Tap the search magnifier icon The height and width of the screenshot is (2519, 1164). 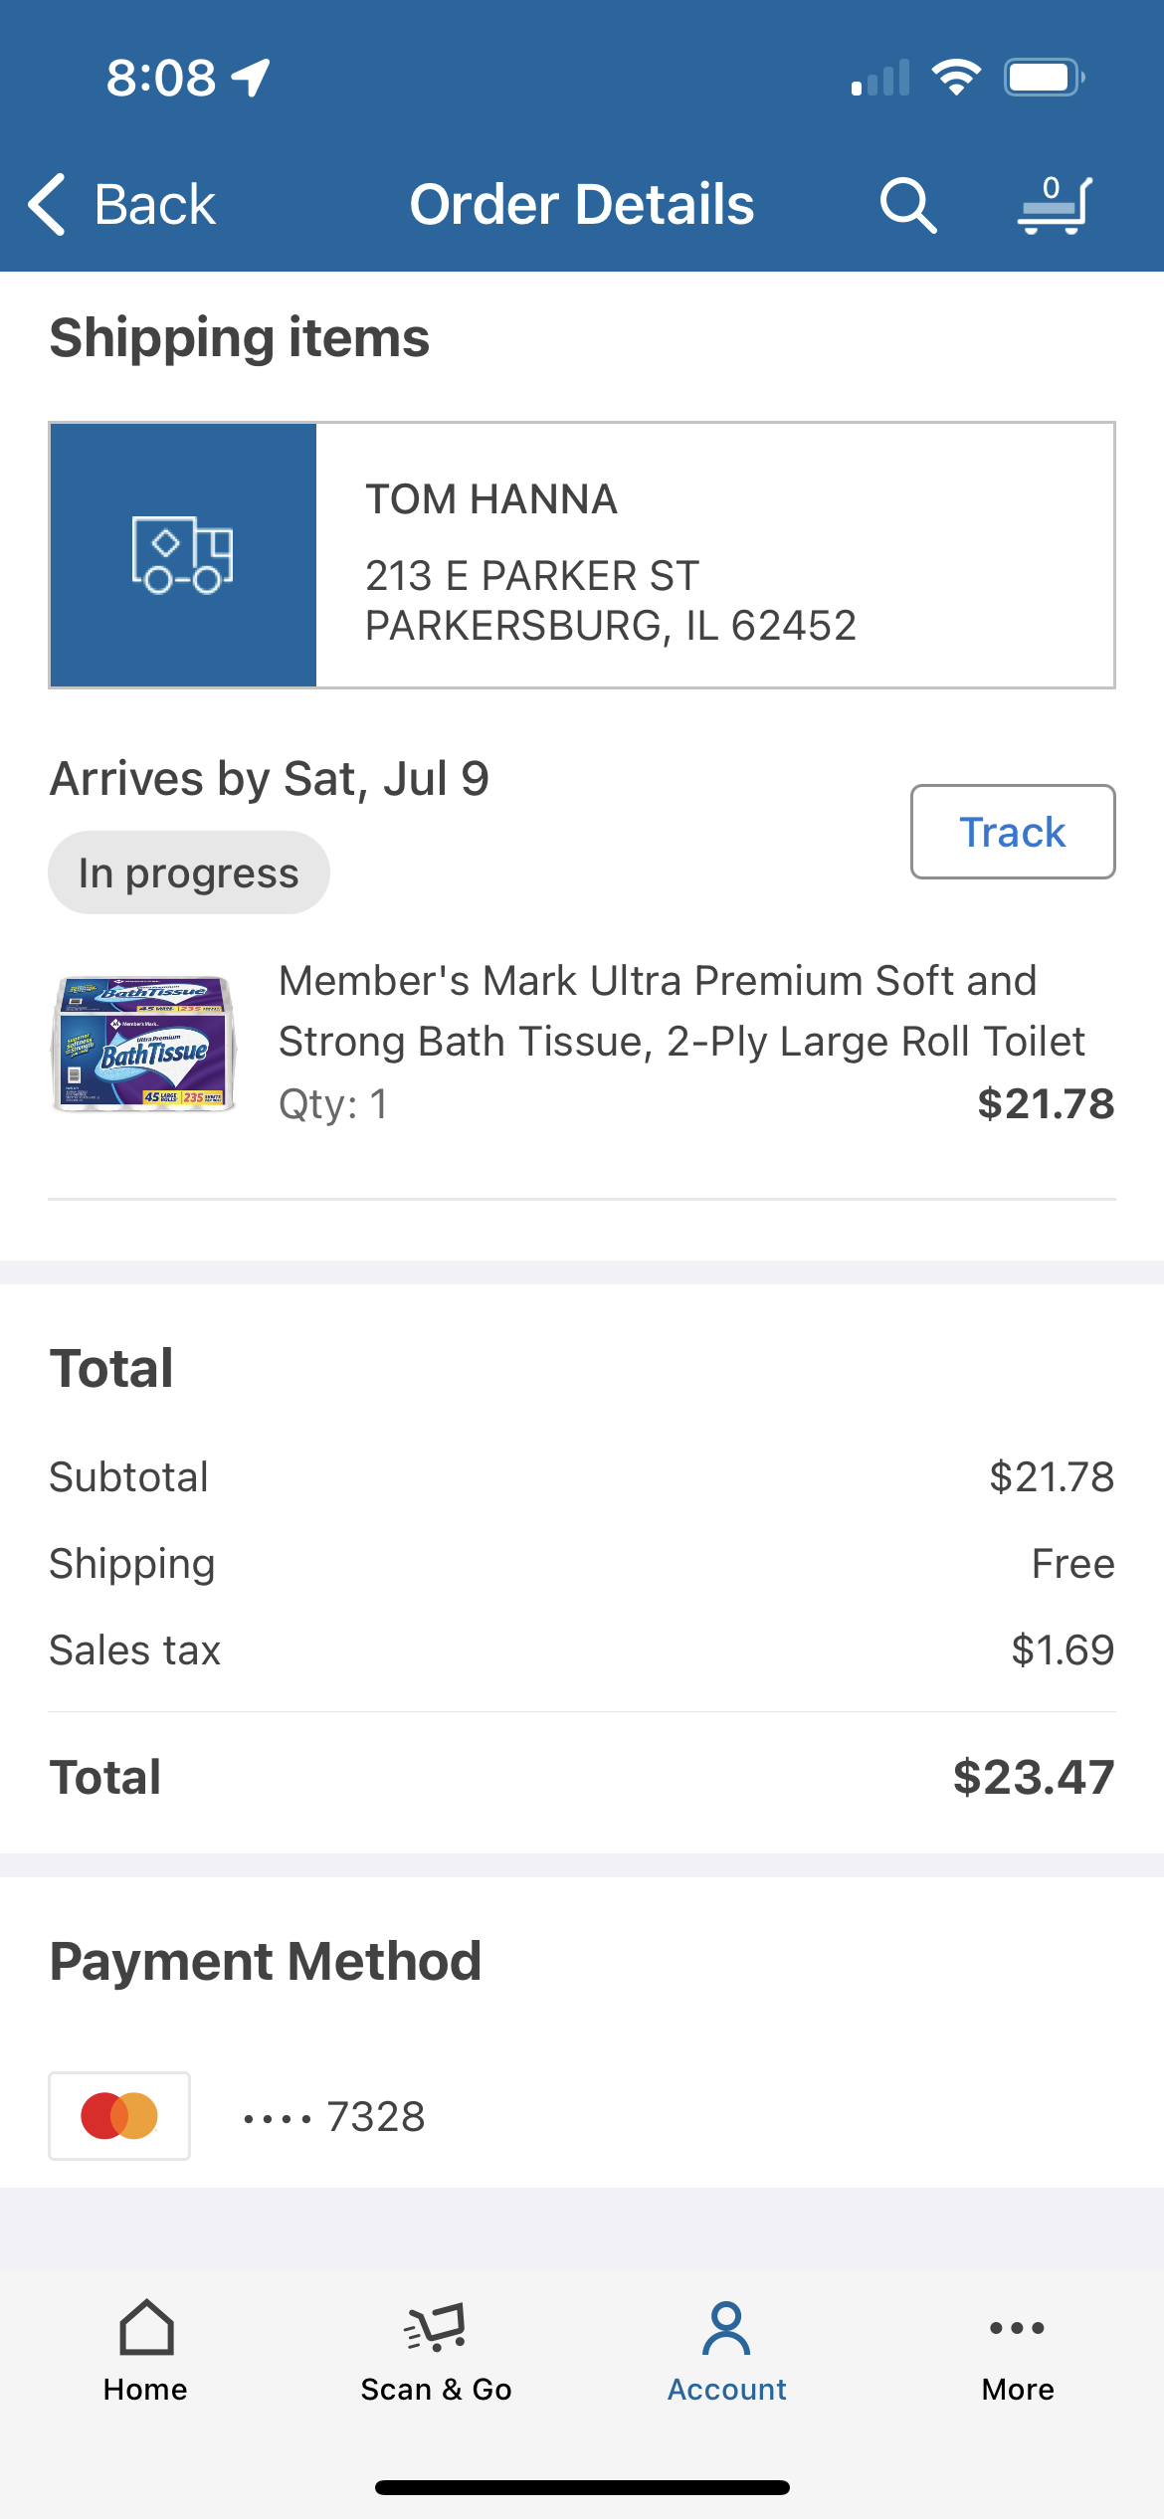tap(907, 205)
